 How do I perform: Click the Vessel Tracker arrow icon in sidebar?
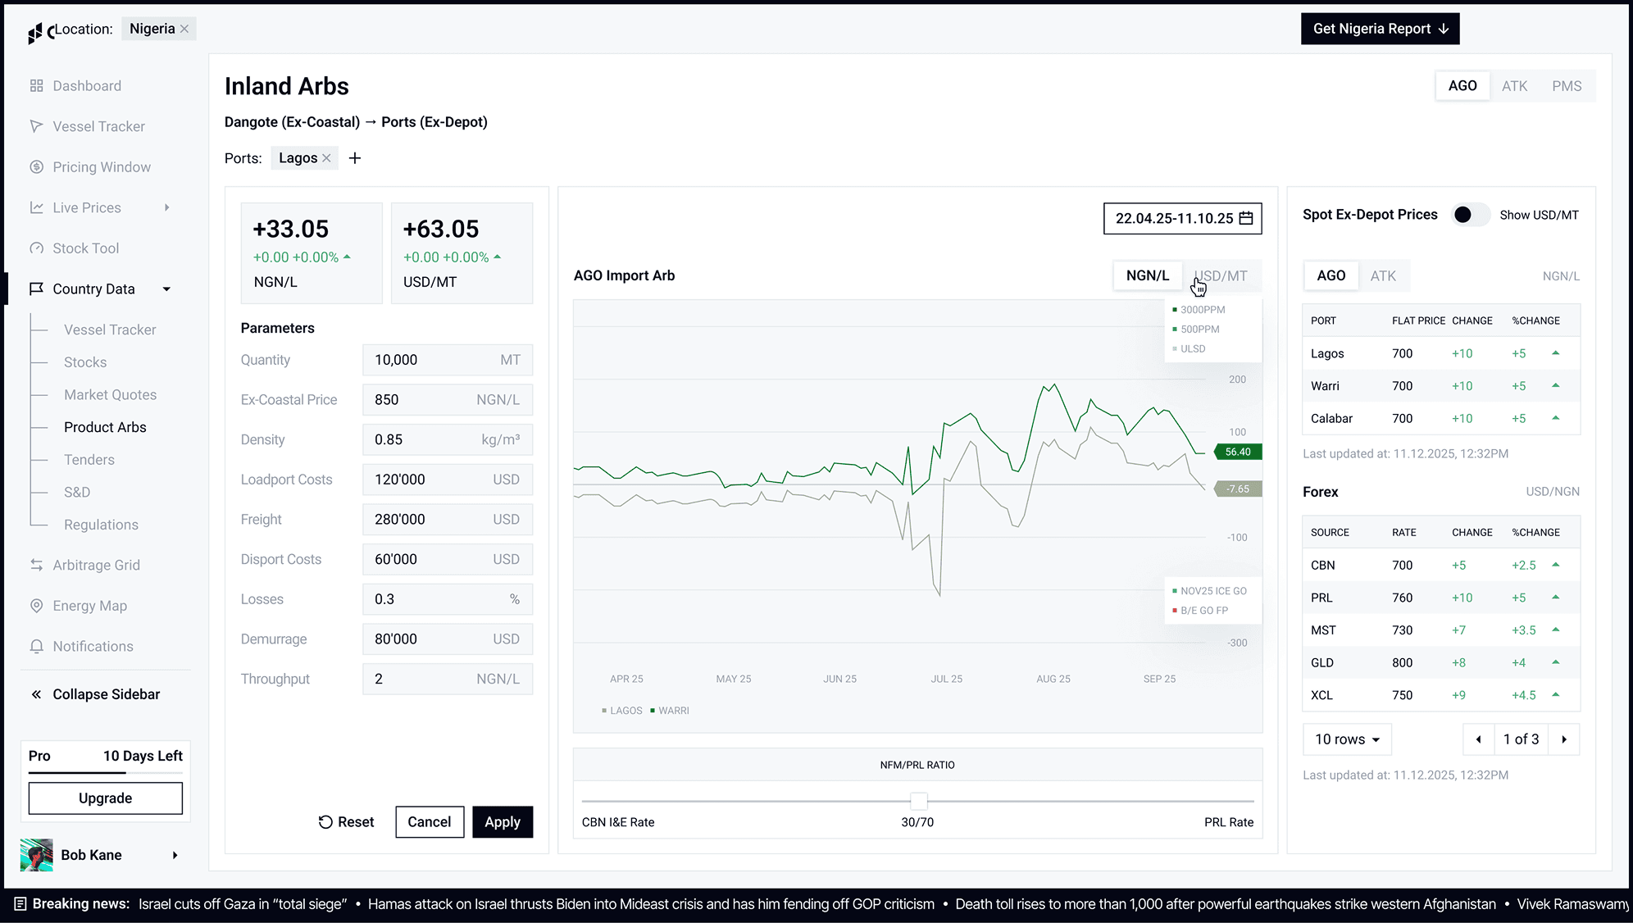pyautogui.click(x=36, y=126)
